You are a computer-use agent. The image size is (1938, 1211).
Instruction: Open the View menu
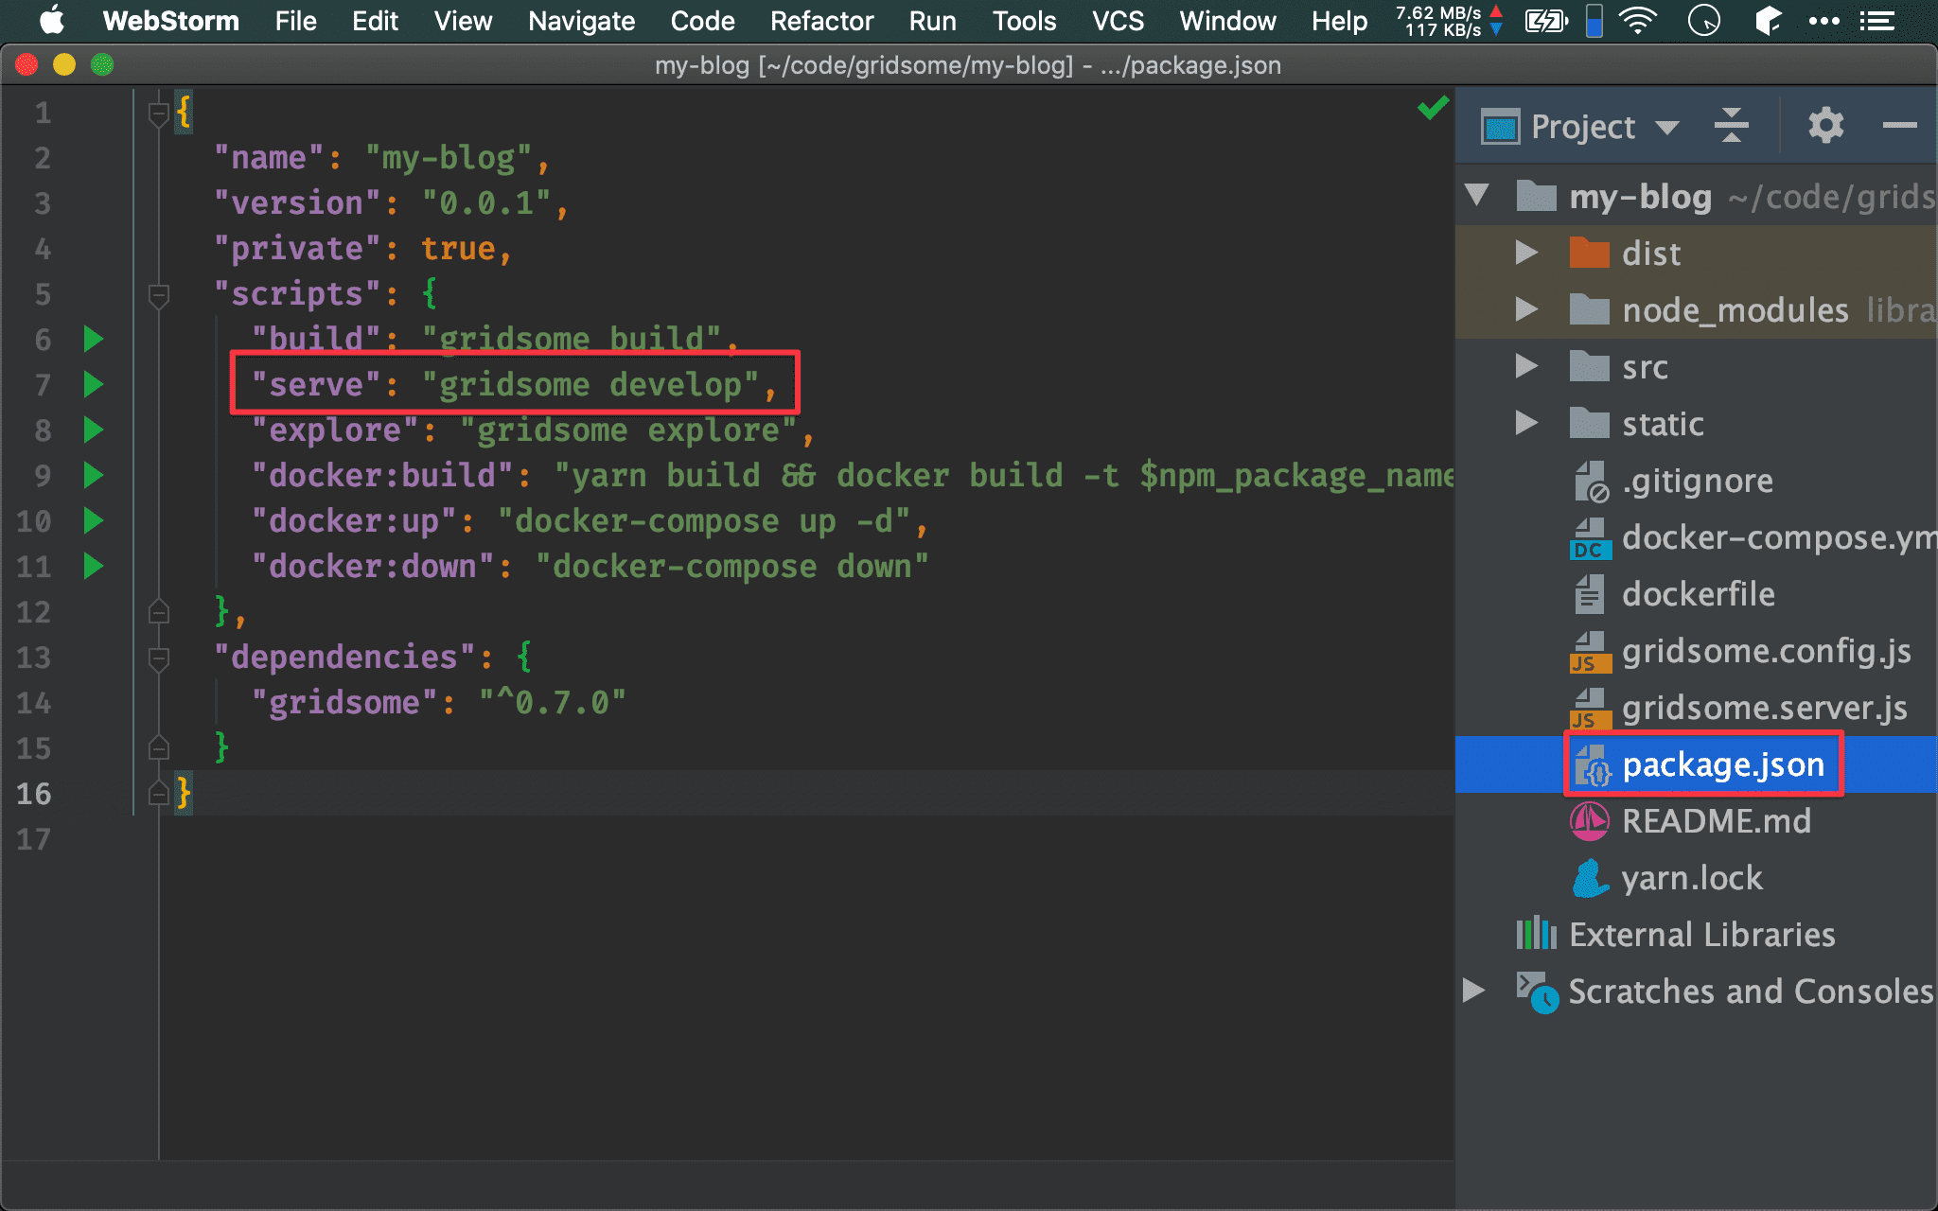click(x=463, y=21)
